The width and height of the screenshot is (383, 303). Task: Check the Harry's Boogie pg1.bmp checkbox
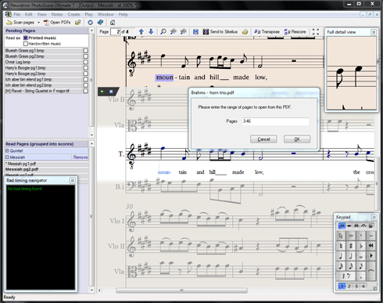point(85,68)
